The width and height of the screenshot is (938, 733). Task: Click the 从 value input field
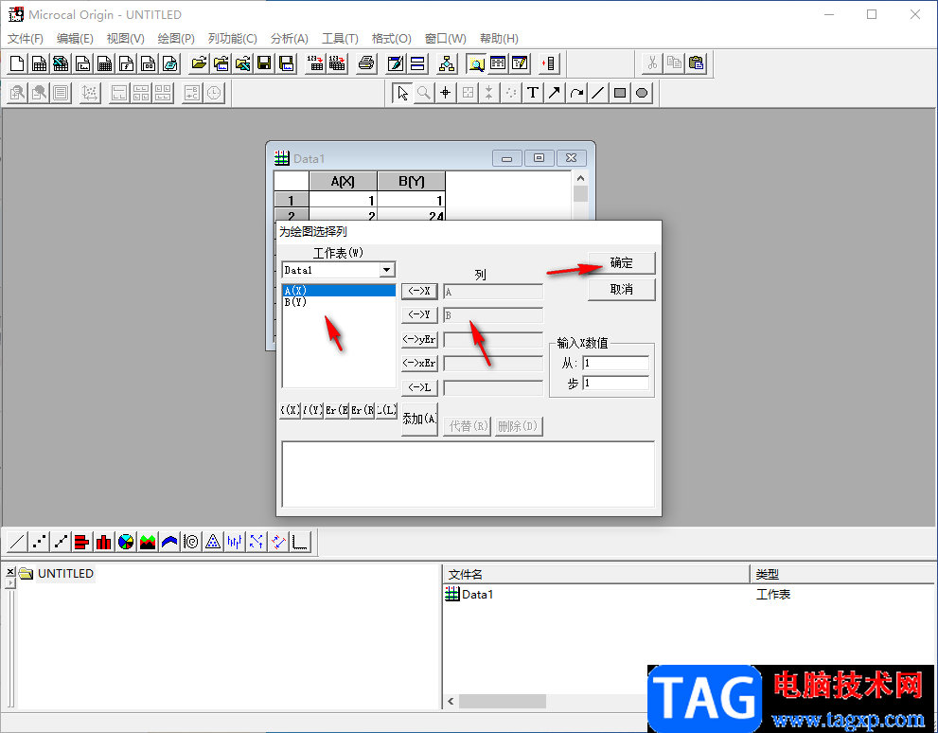(x=615, y=364)
